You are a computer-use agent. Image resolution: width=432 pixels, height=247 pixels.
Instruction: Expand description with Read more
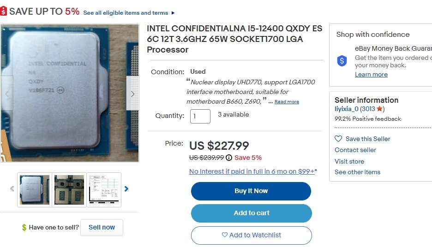pyautogui.click(x=287, y=102)
